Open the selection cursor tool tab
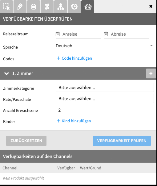The width and height of the screenshot is (157, 186). point(6,6)
